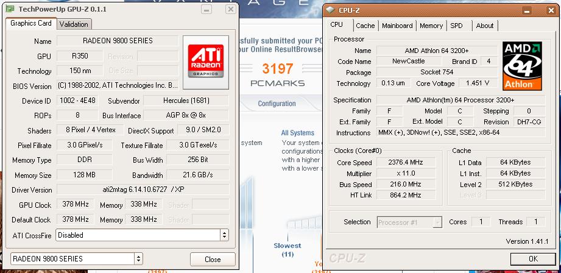Open the Mainboard tab
The width and height of the screenshot is (561, 273).
(397, 26)
